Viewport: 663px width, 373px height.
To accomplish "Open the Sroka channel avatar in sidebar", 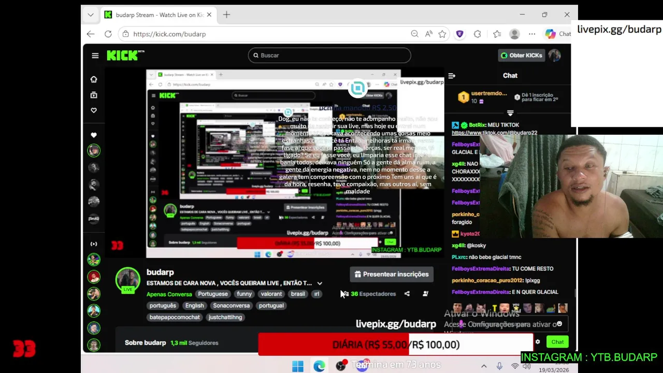I will 94,218.
